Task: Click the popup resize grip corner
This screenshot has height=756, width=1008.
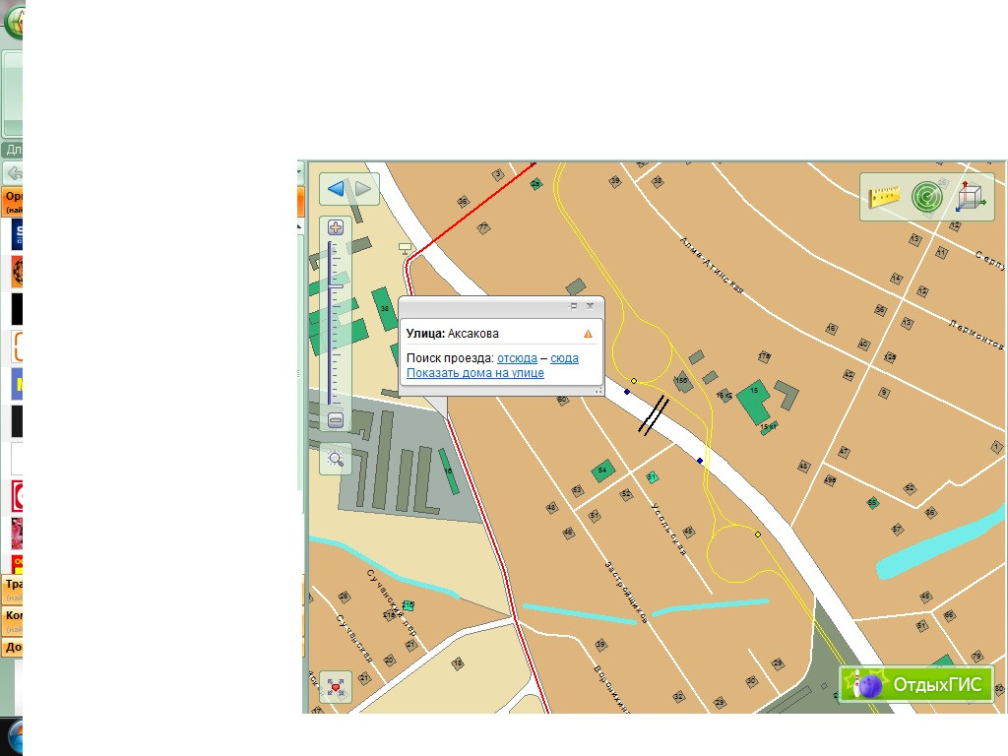Action: click(x=598, y=390)
